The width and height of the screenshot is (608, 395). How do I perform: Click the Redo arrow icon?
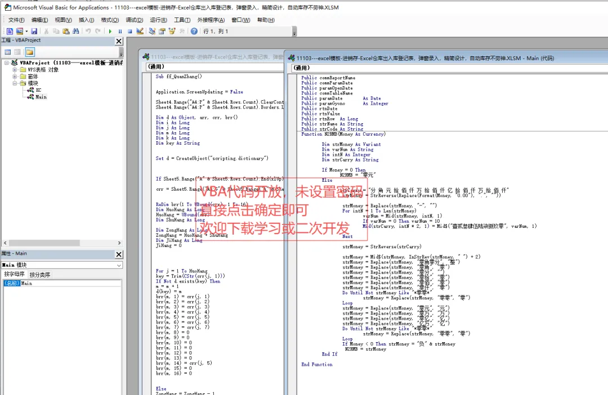pyautogui.click(x=98, y=31)
